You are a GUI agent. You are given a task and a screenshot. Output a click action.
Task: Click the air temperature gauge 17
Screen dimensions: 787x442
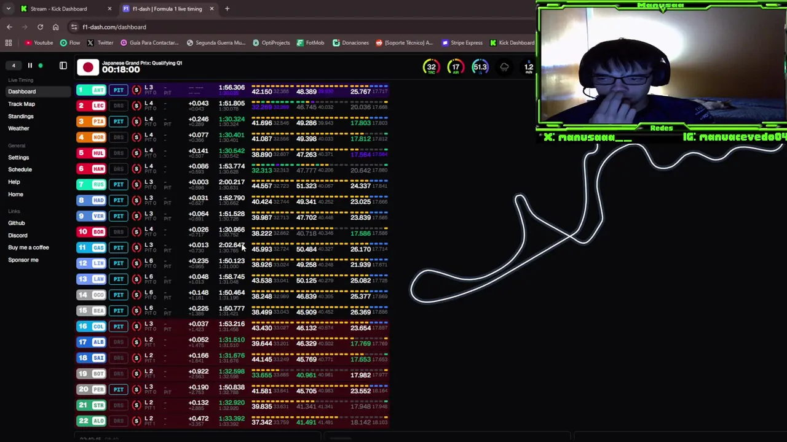click(x=455, y=67)
